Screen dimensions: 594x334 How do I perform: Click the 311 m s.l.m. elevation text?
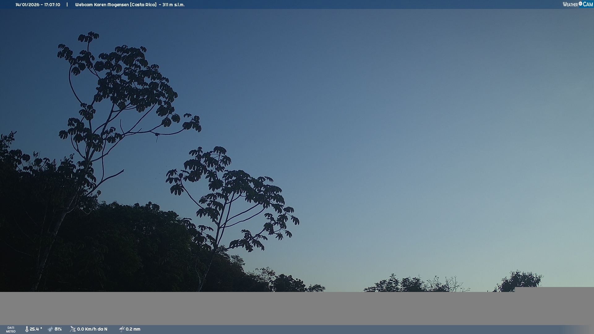[x=173, y=5]
